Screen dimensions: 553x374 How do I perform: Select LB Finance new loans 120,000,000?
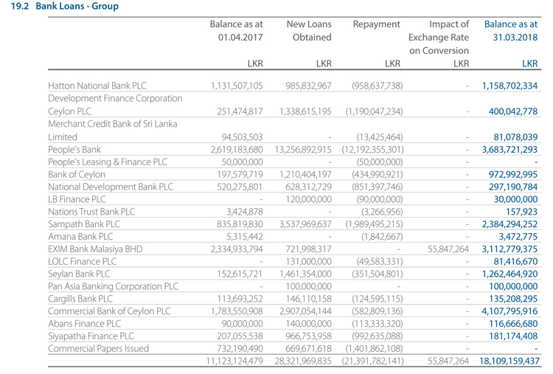coord(309,199)
